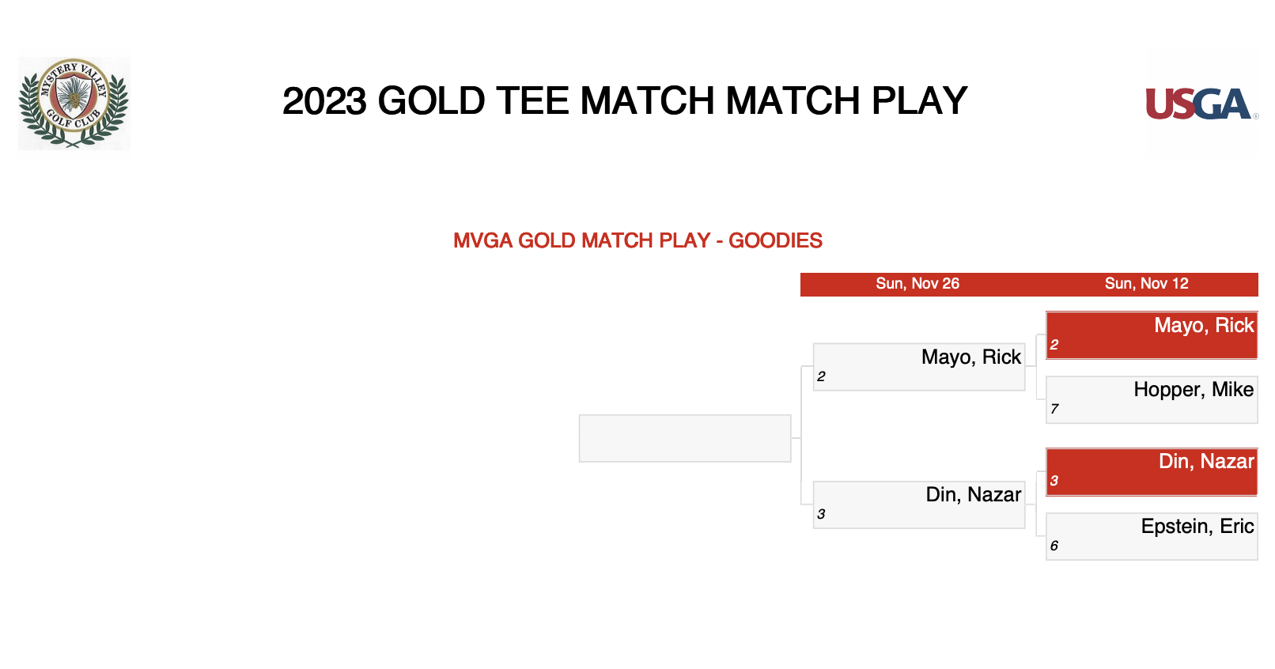Click the Sun, Nov 26 column header
The width and height of the screenshot is (1275, 669).
point(917,284)
